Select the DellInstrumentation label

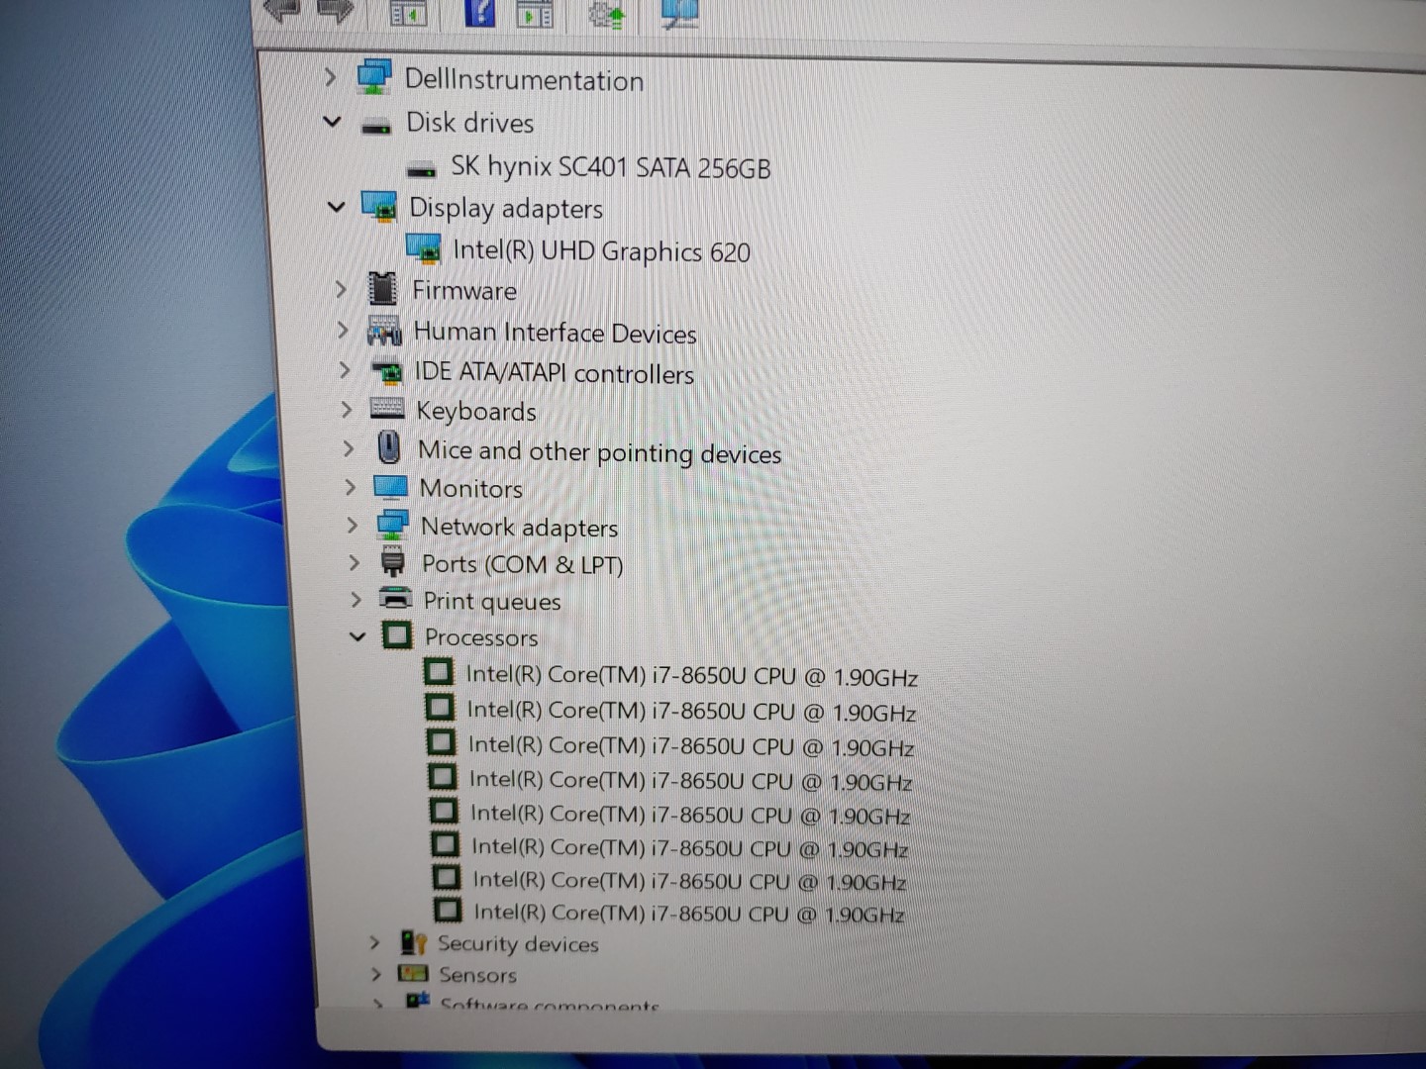point(524,79)
